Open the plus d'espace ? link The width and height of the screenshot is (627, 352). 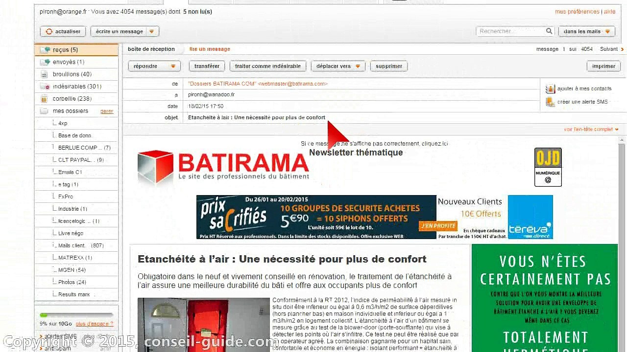coord(95,324)
